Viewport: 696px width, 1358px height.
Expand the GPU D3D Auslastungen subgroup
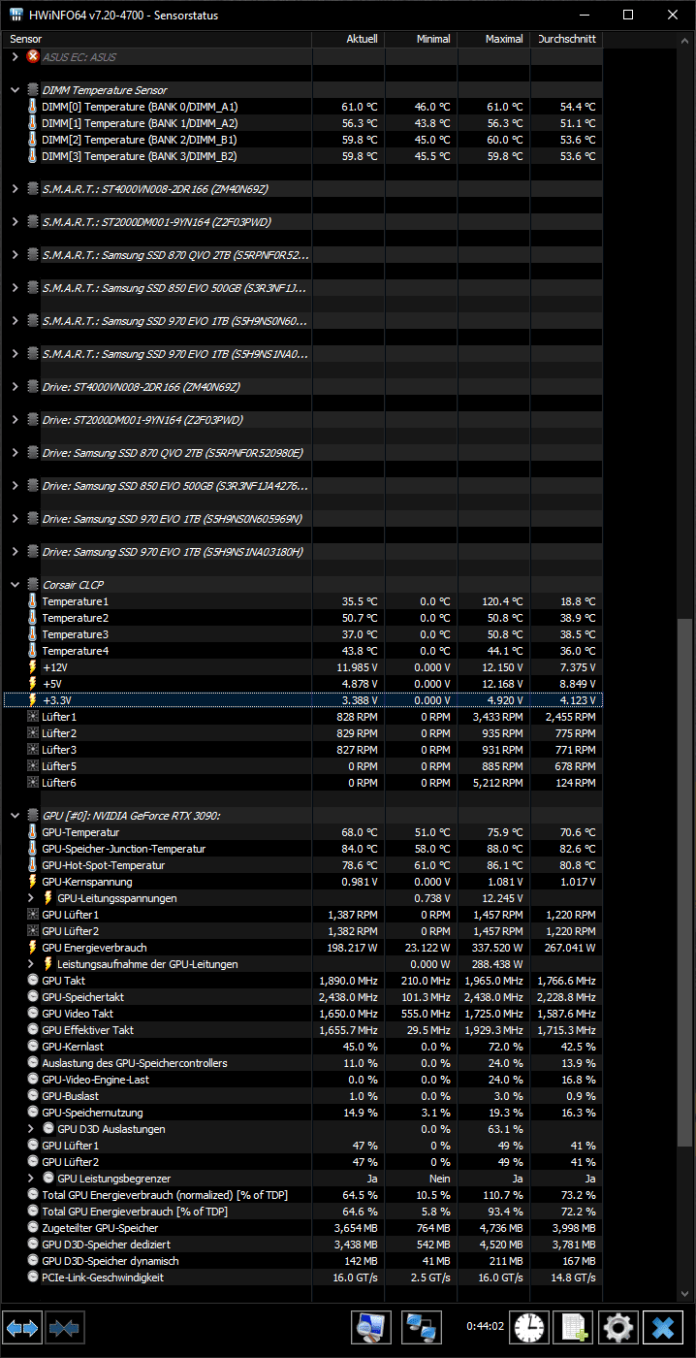click(32, 1129)
